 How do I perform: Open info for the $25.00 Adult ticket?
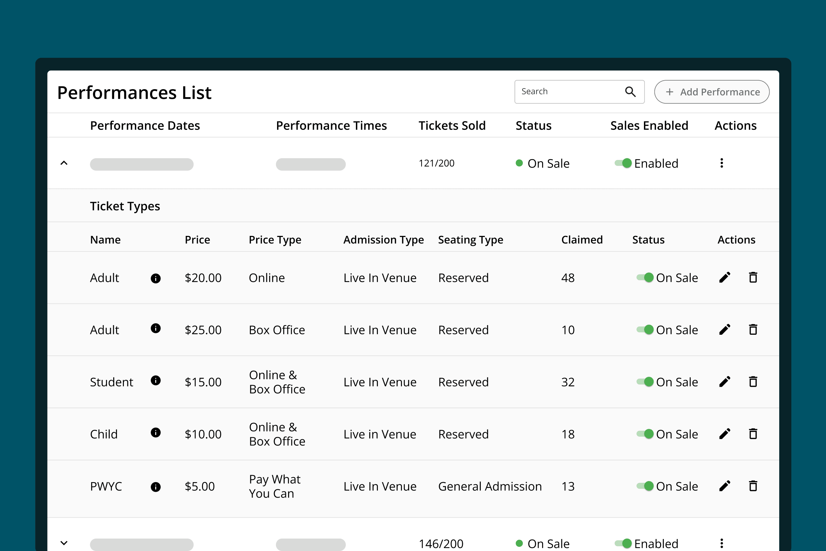tap(156, 328)
